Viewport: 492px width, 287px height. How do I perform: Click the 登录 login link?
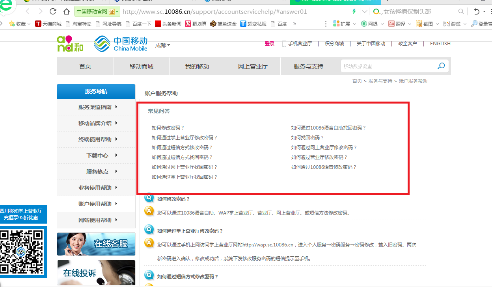tap(270, 44)
